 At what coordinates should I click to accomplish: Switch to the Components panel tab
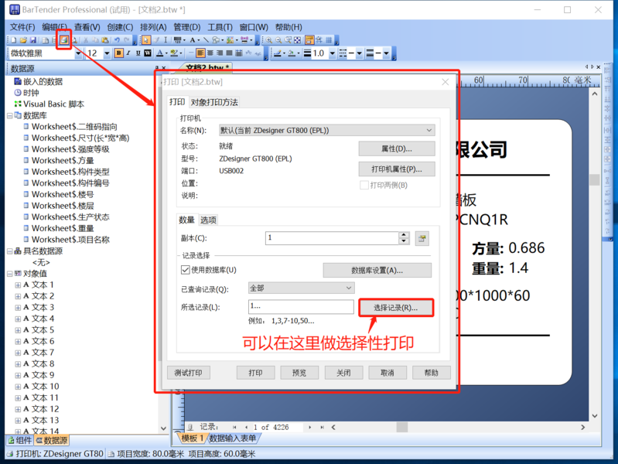(20, 440)
